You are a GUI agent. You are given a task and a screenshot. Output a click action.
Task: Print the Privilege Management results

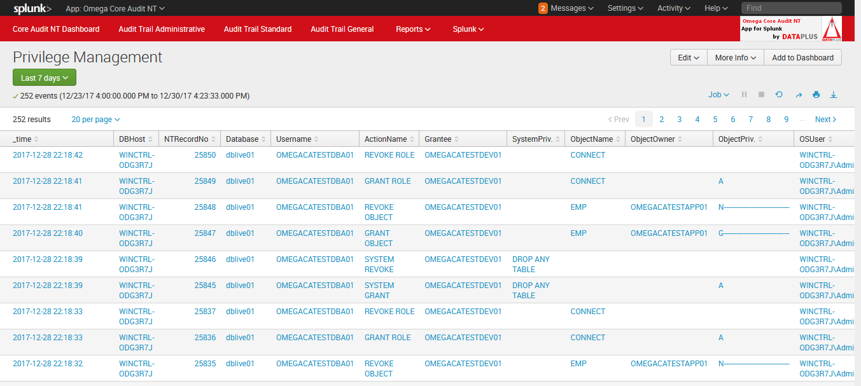pyautogui.click(x=816, y=94)
